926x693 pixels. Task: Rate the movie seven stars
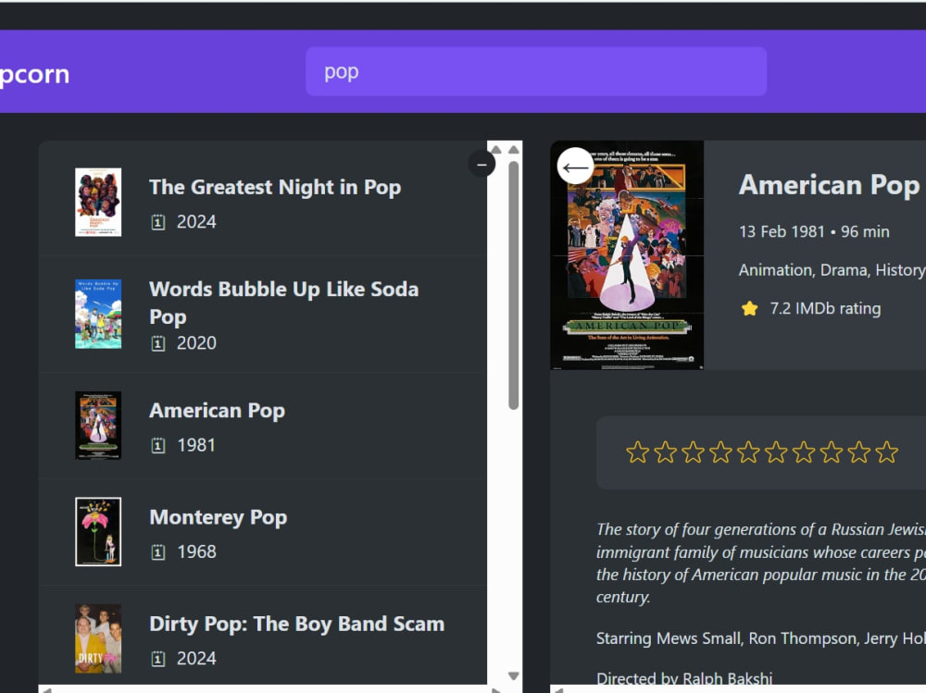804,452
